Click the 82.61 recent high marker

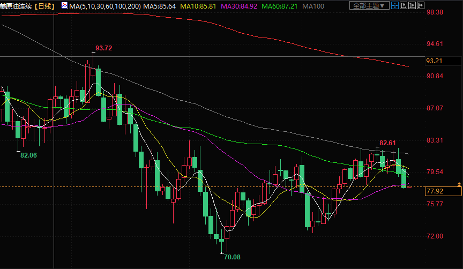387,143
